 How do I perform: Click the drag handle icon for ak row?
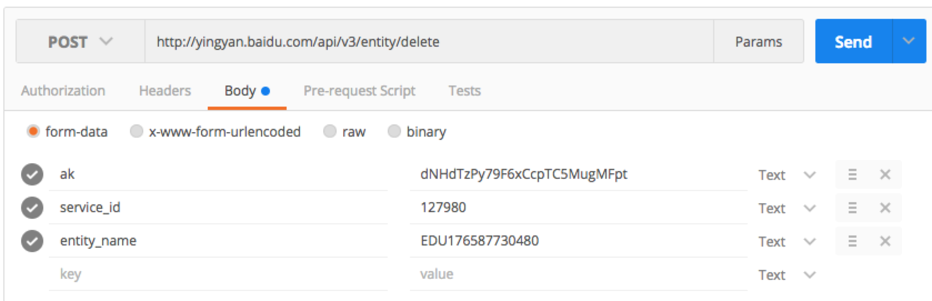(852, 175)
